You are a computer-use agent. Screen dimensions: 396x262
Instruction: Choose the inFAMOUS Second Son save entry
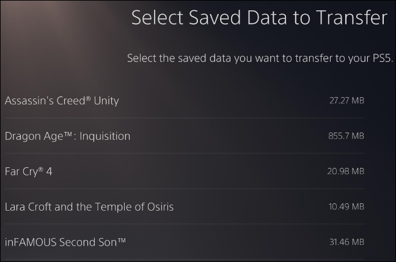[65, 242]
